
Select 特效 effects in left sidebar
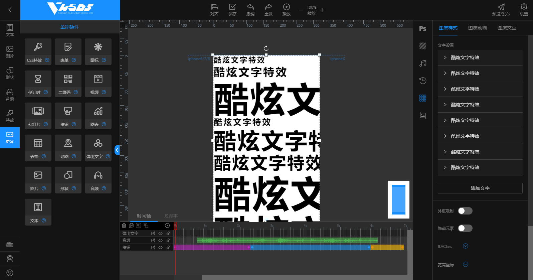10,116
